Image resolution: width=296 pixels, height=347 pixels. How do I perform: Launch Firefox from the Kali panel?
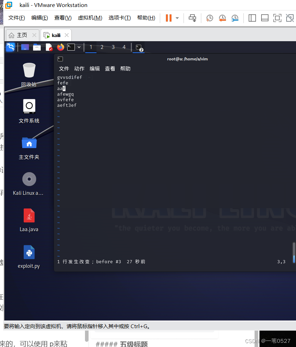coord(61,47)
